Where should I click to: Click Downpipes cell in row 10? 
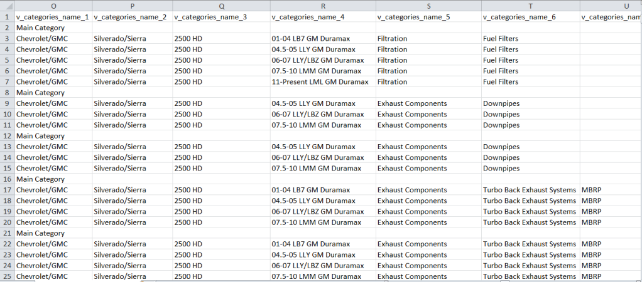[x=531, y=114]
